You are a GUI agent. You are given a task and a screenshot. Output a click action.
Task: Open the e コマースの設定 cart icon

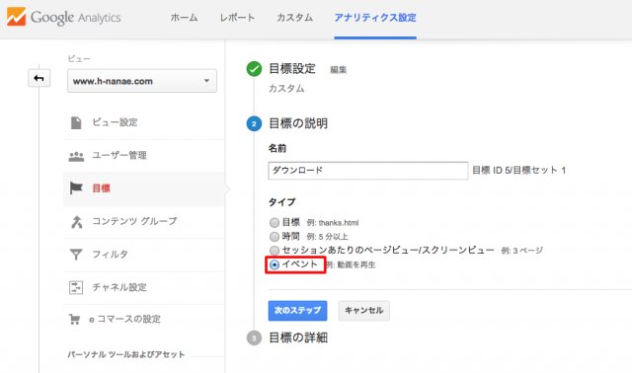coord(75,320)
